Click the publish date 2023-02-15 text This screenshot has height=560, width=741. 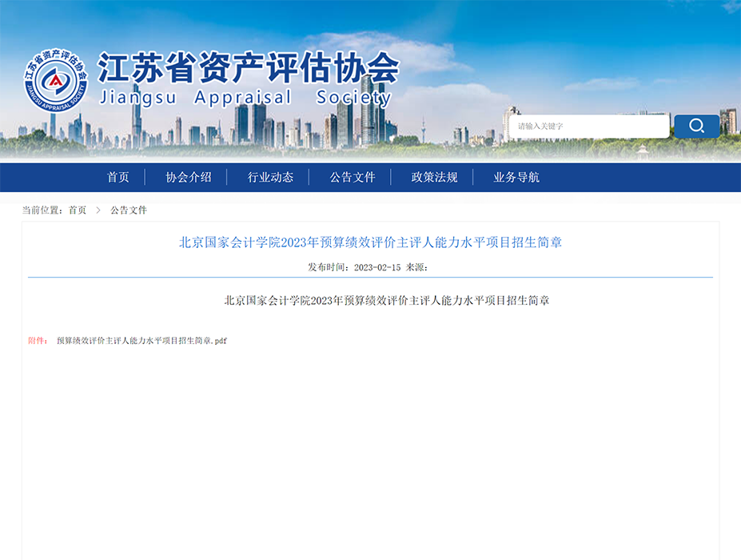click(x=377, y=267)
